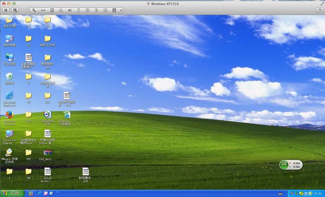Select the Mozilla Firefox shortcut
The height and width of the screenshot is (197, 325).
[x=9, y=118]
